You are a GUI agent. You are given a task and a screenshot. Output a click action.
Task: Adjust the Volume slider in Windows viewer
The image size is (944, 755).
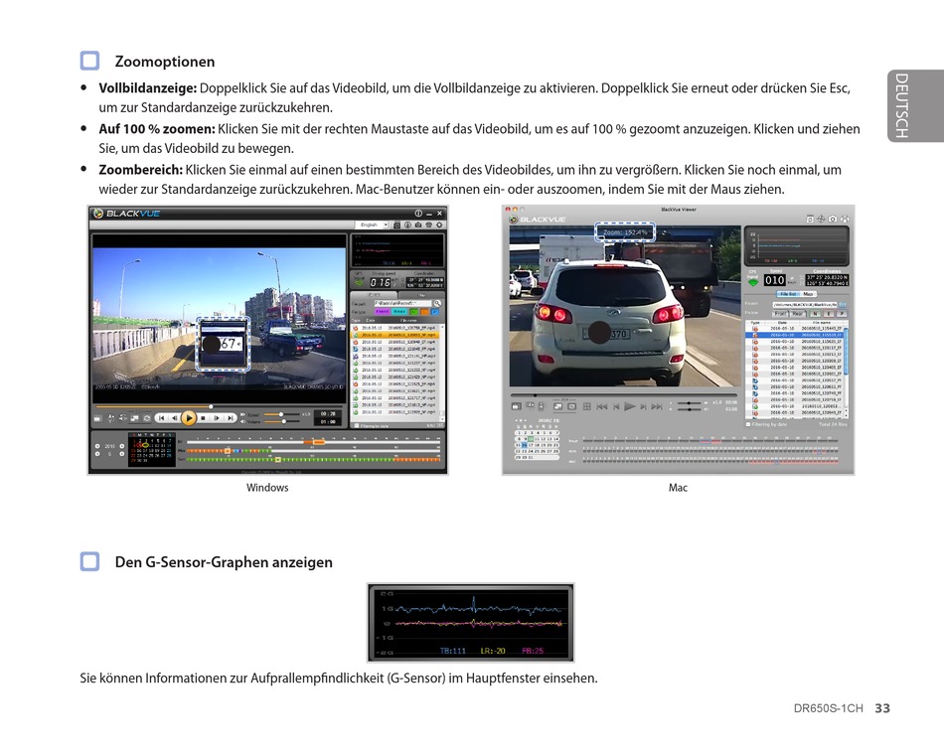[282, 421]
